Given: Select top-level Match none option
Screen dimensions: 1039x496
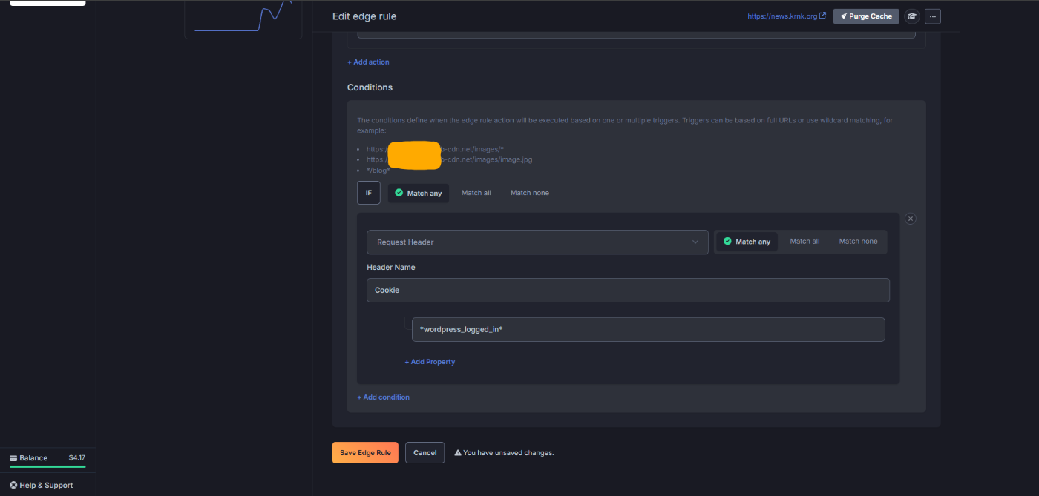Looking at the screenshot, I should (x=530, y=193).
